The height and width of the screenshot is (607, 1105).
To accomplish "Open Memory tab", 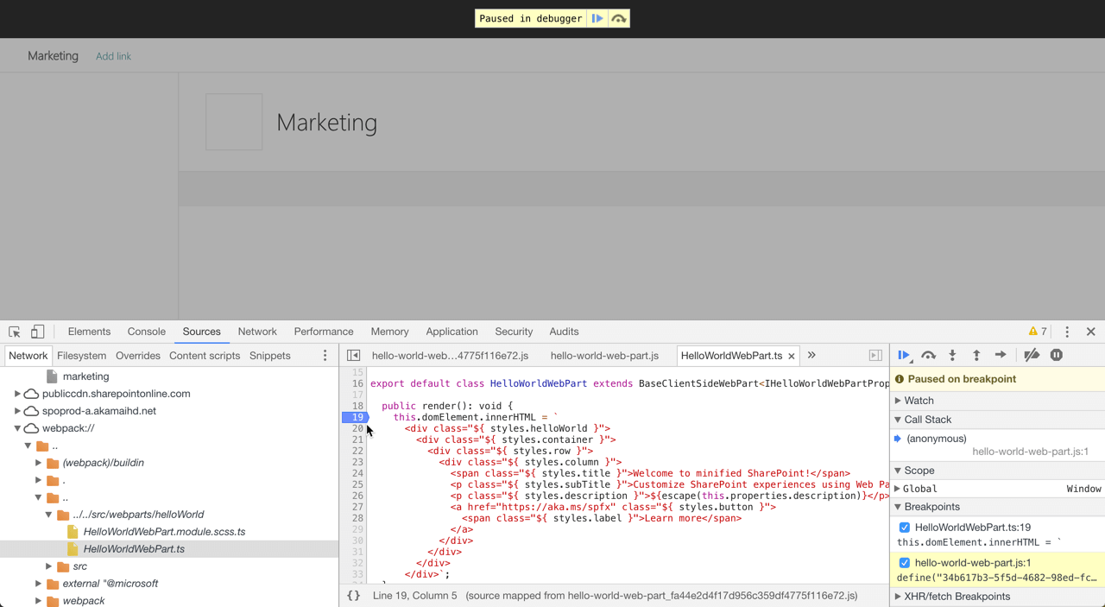I will 389,332.
